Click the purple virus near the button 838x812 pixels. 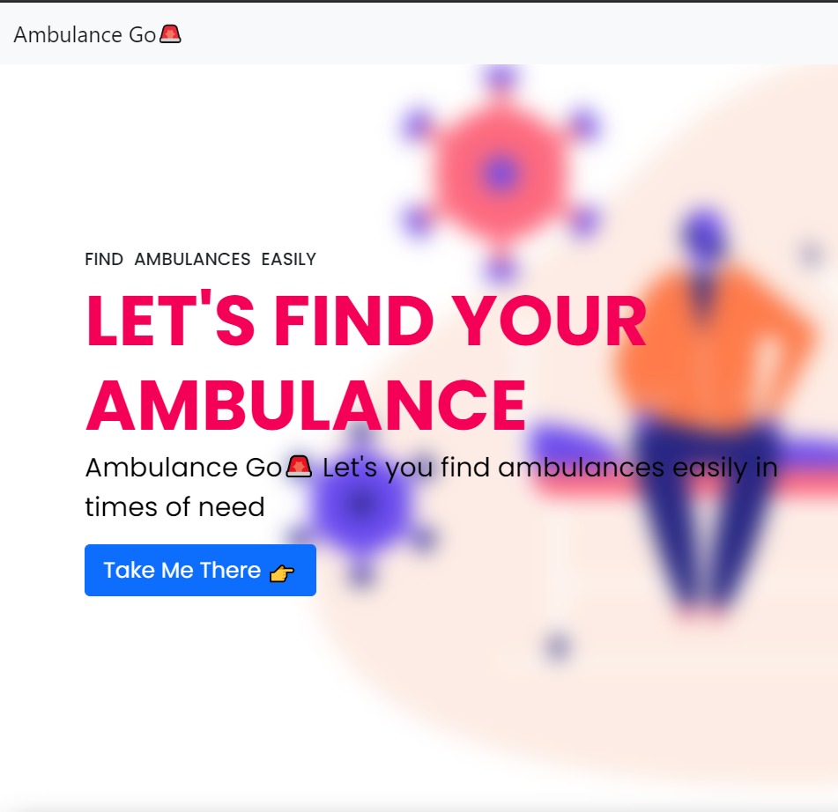point(363,506)
